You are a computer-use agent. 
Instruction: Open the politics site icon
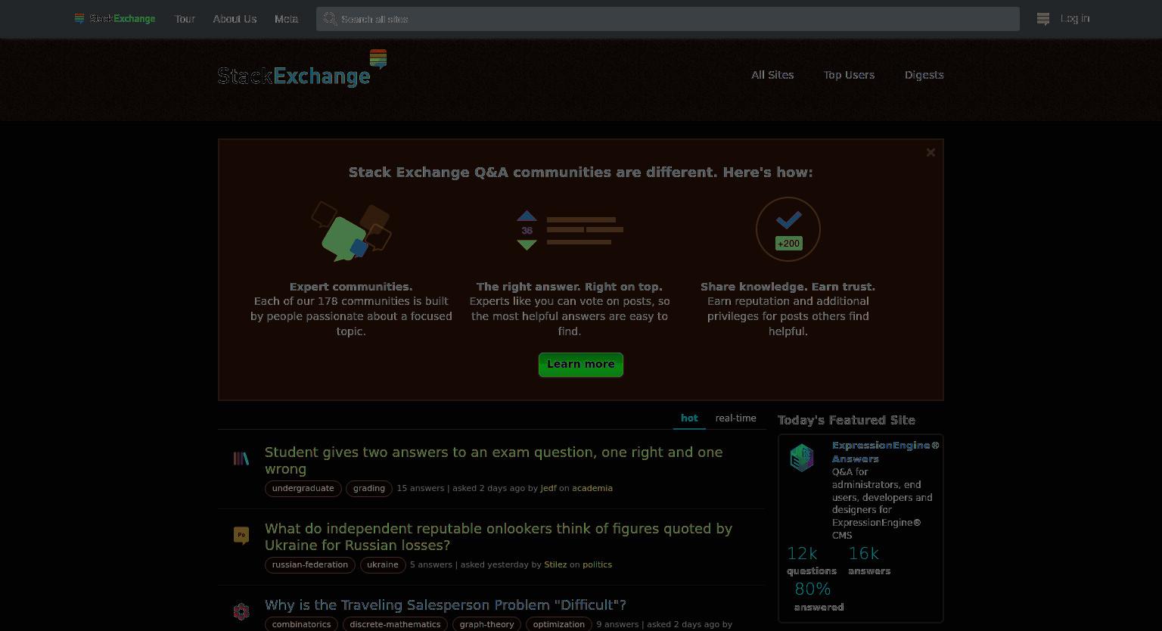(x=241, y=536)
